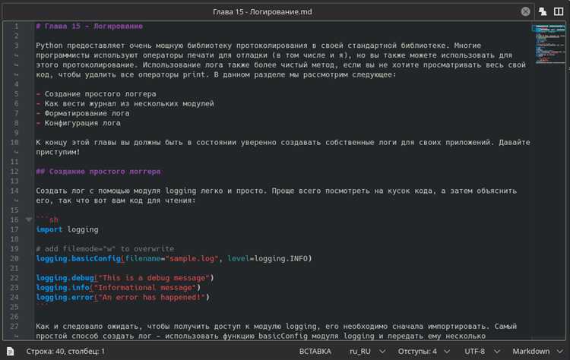
Task: Place cursor in the Создание простого логгера heading
Action: click(97, 172)
